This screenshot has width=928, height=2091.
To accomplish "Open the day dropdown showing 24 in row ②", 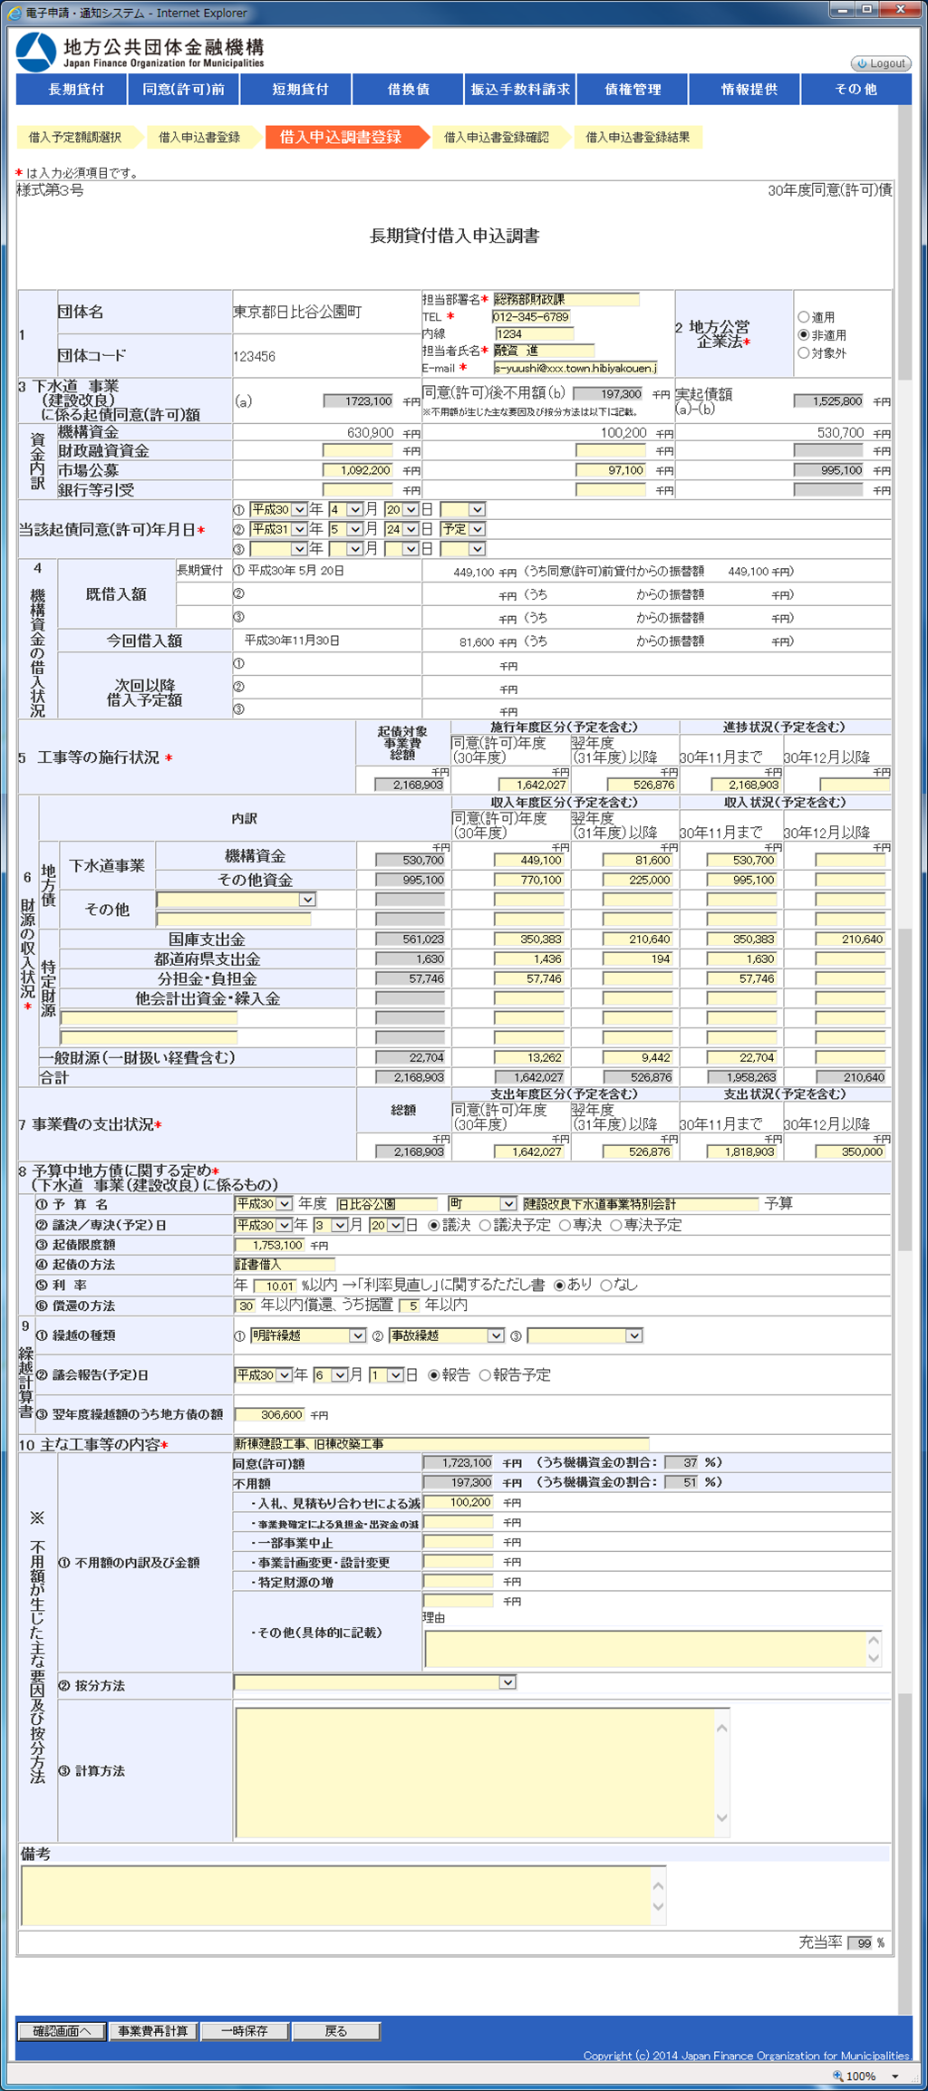I will [401, 529].
